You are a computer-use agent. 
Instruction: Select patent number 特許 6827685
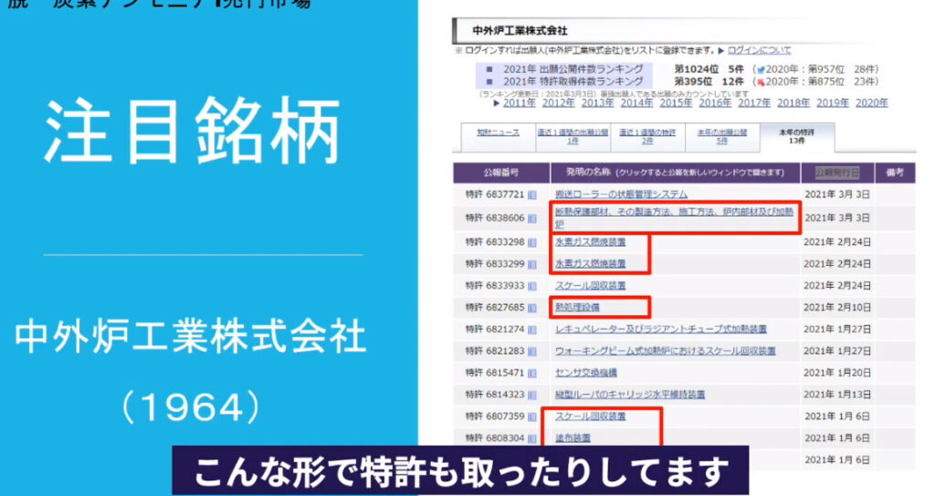click(494, 308)
